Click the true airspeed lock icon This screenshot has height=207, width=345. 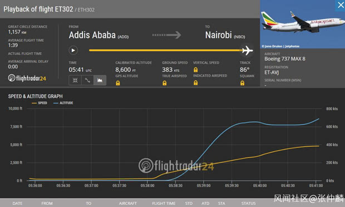pyautogui.click(x=165, y=83)
